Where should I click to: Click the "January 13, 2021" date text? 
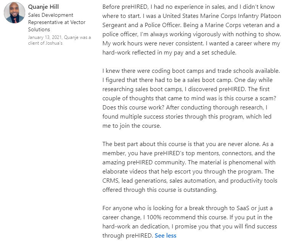click(x=44, y=37)
